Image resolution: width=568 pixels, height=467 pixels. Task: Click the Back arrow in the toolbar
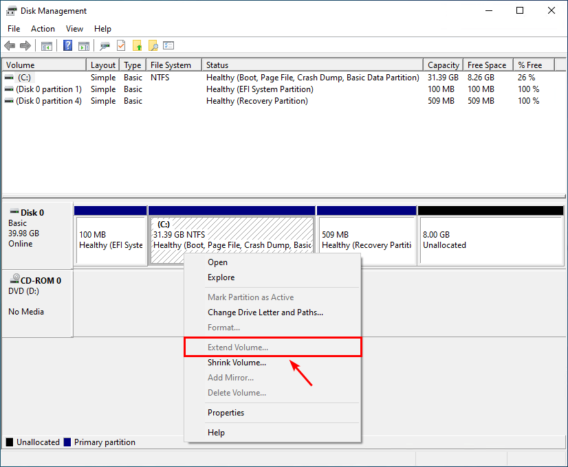[10, 46]
